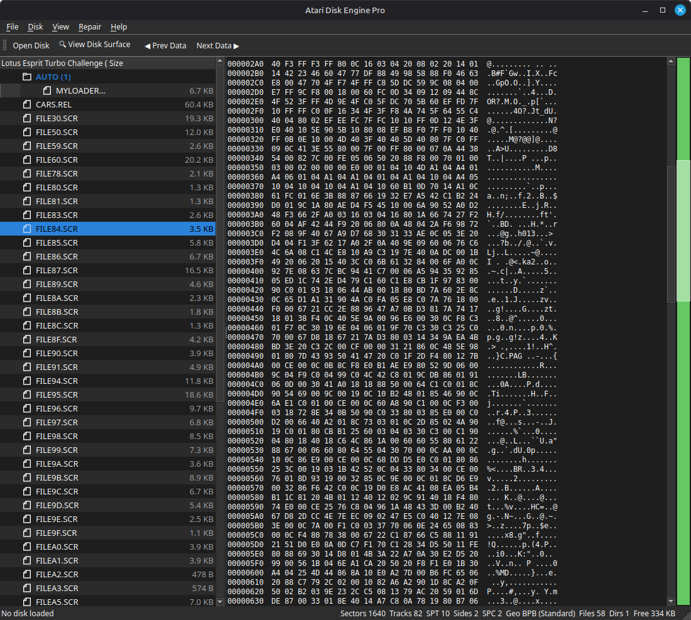Click the FILE84.SCR file icon
Screen dimensions: 691x620
[27, 229]
